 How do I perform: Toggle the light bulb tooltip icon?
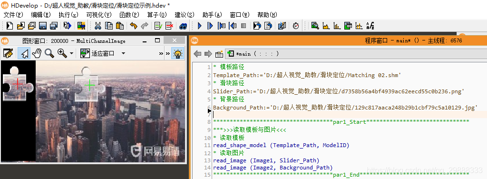pos(178,53)
